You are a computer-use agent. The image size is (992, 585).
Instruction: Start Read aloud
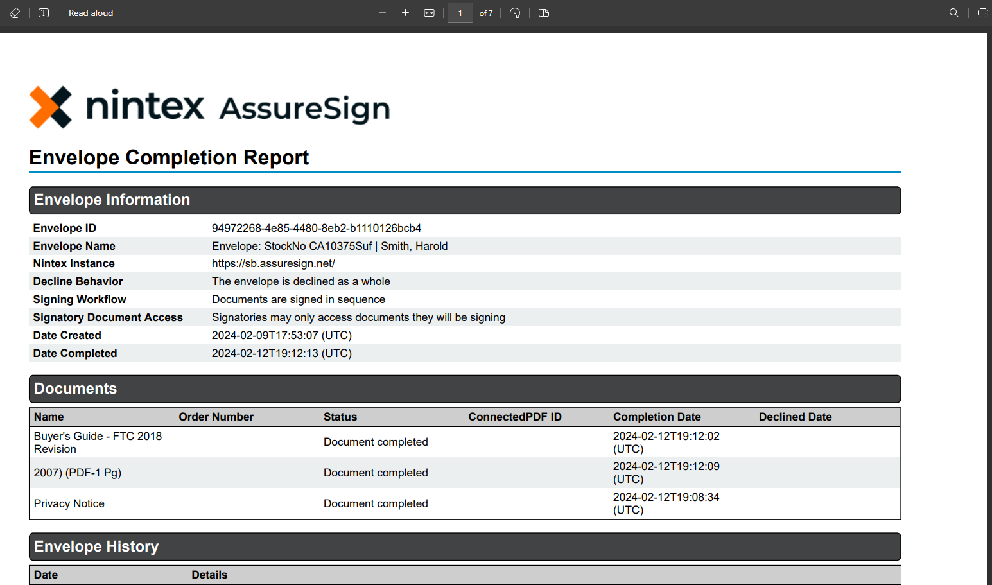91,13
